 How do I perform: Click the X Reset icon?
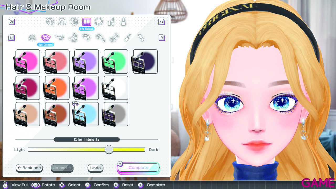116,185
